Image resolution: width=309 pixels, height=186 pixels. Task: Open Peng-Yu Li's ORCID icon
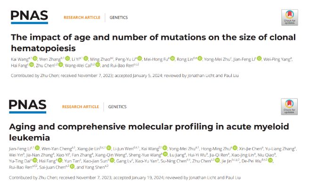point(139,58)
